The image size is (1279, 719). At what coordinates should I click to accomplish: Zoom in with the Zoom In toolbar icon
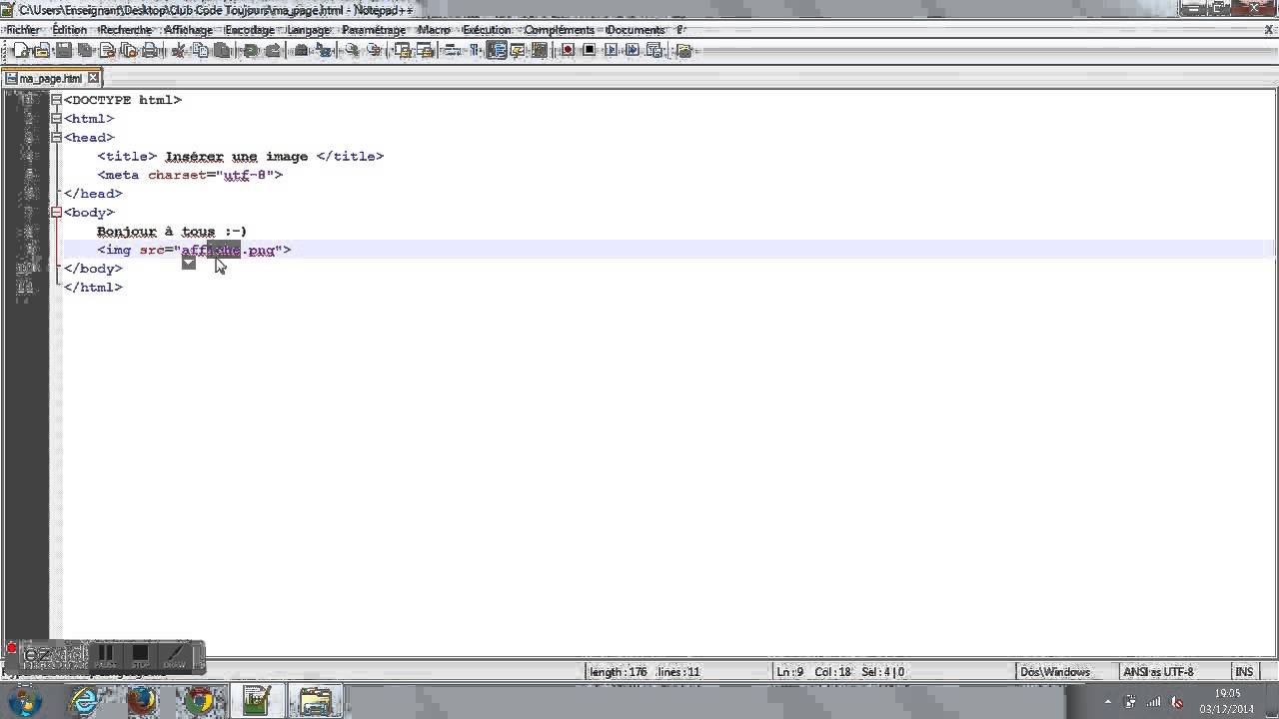(x=354, y=50)
